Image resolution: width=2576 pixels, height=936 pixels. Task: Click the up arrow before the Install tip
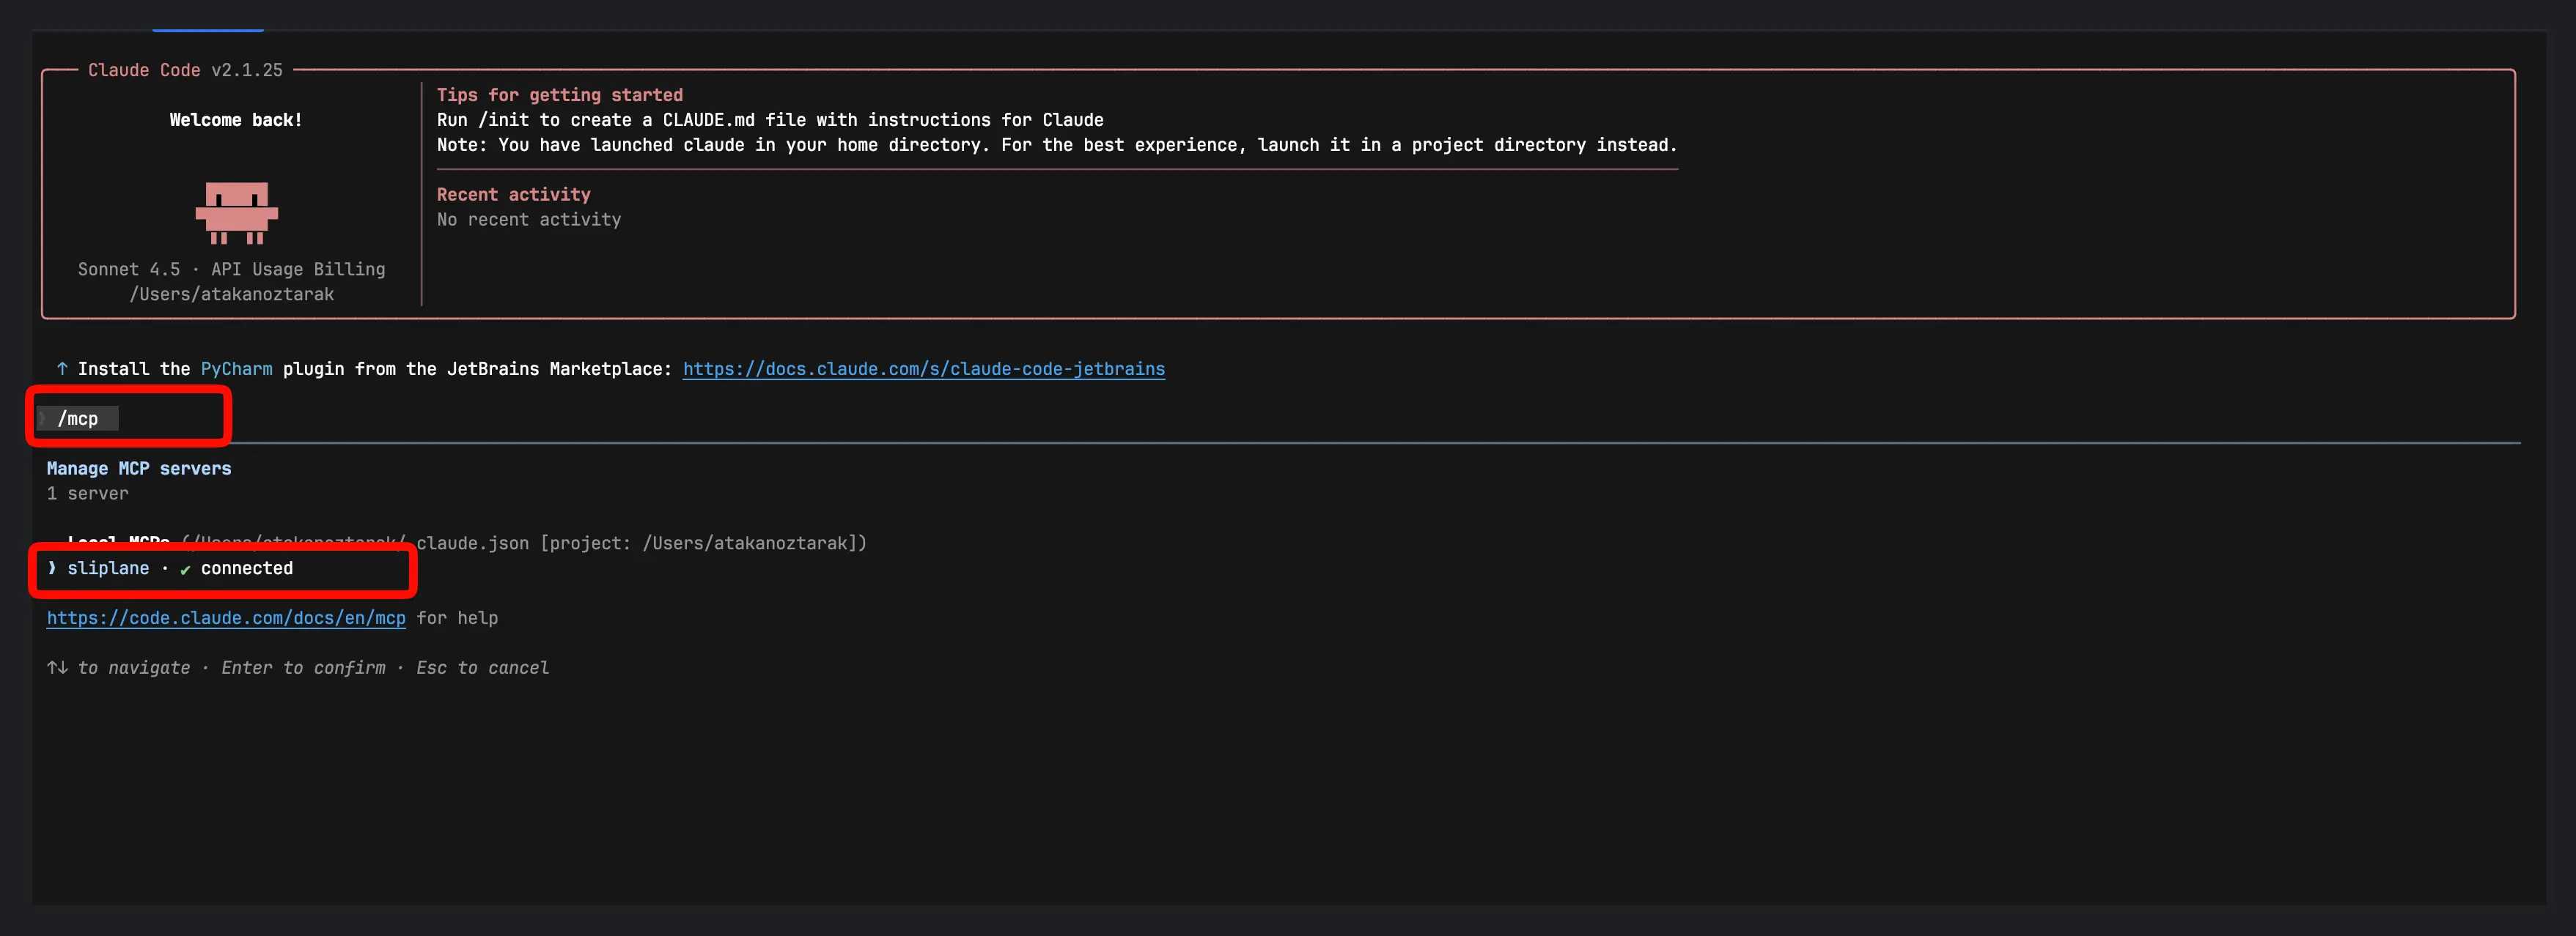click(62, 368)
